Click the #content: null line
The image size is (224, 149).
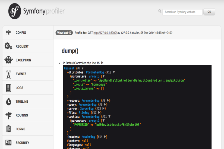(x=78, y=141)
